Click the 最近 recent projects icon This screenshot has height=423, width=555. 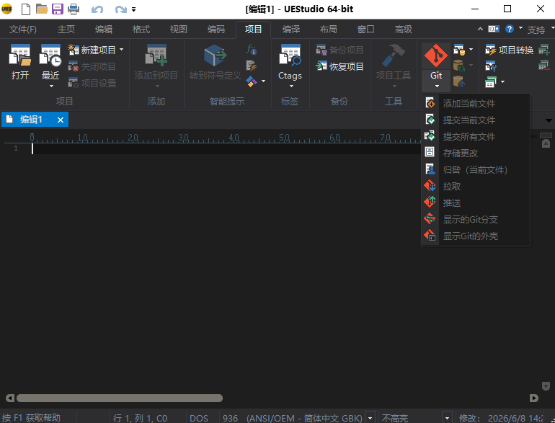pyautogui.click(x=50, y=55)
